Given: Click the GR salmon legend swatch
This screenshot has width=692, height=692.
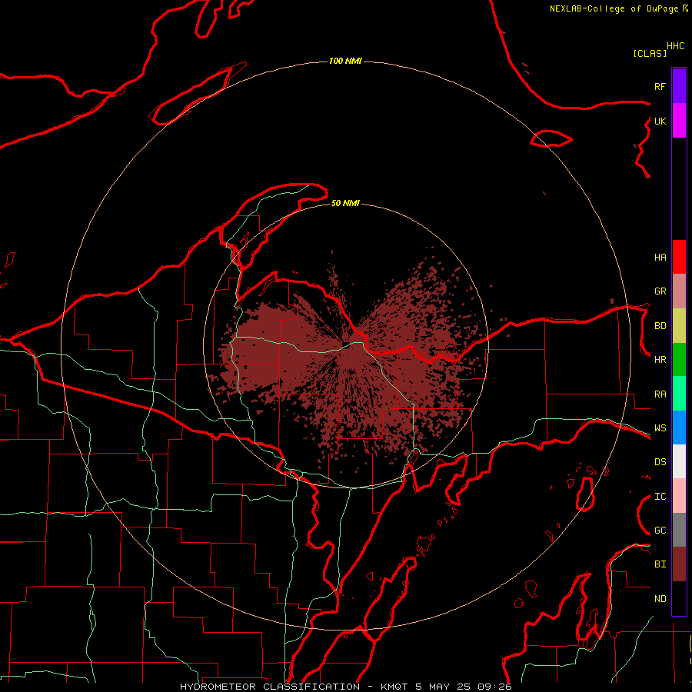Looking at the screenshot, I should coord(679,291).
